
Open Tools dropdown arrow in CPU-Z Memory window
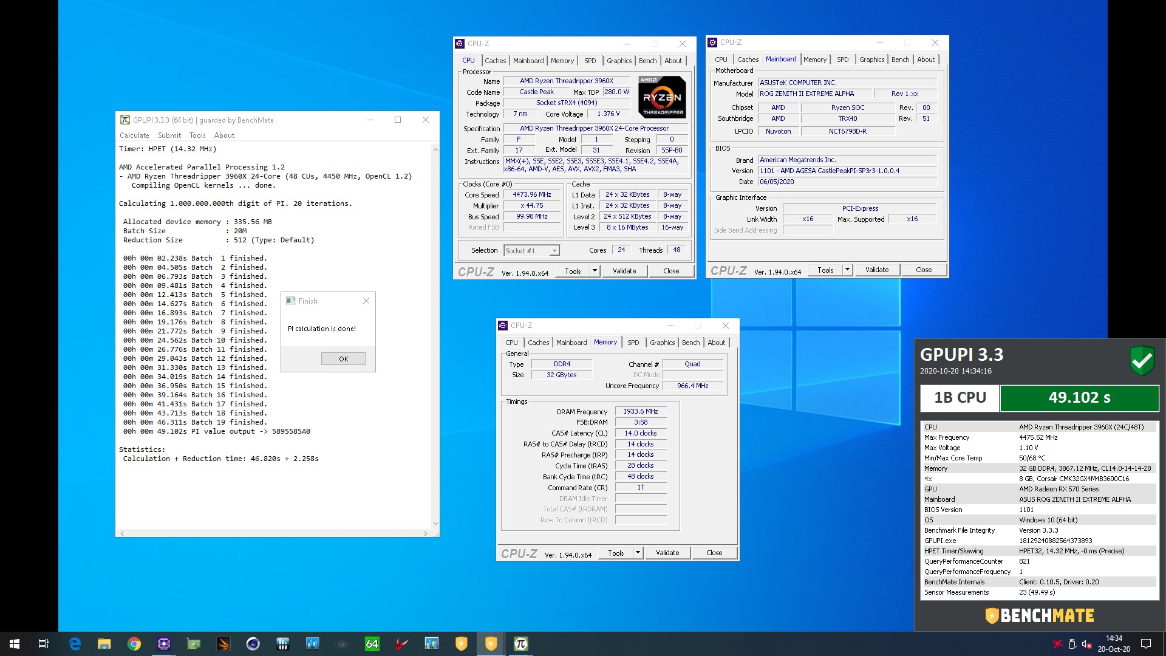(x=638, y=553)
